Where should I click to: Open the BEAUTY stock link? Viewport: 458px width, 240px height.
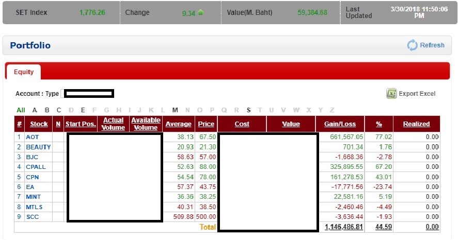(38, 147)
